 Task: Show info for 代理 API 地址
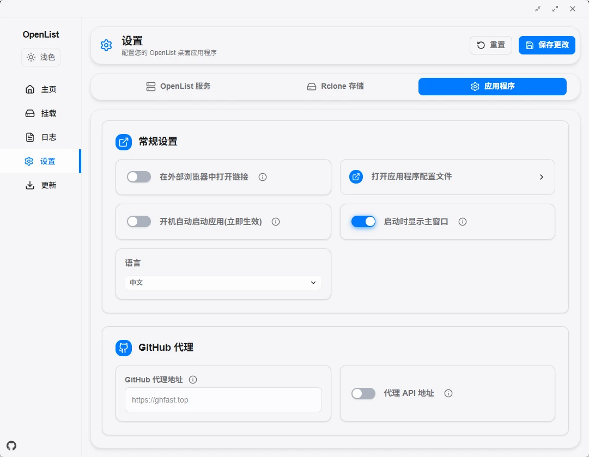tap(448, 393)
